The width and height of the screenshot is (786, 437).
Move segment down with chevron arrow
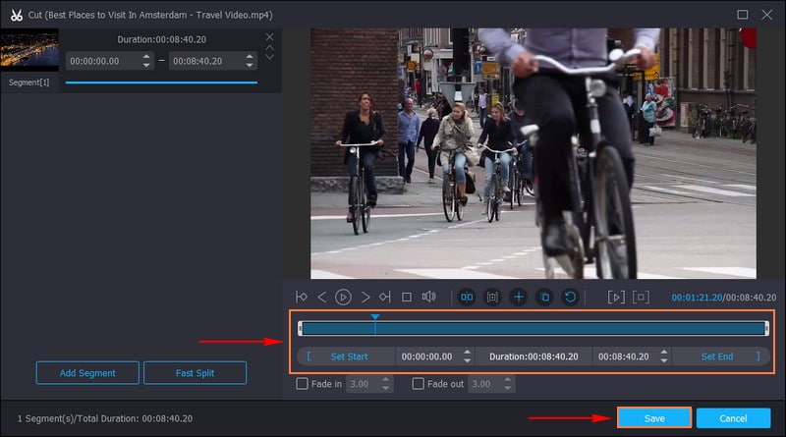coord(270,57)
